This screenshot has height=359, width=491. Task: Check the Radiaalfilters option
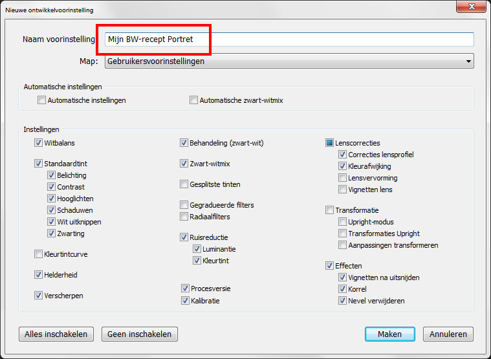[x=184, y=217]
